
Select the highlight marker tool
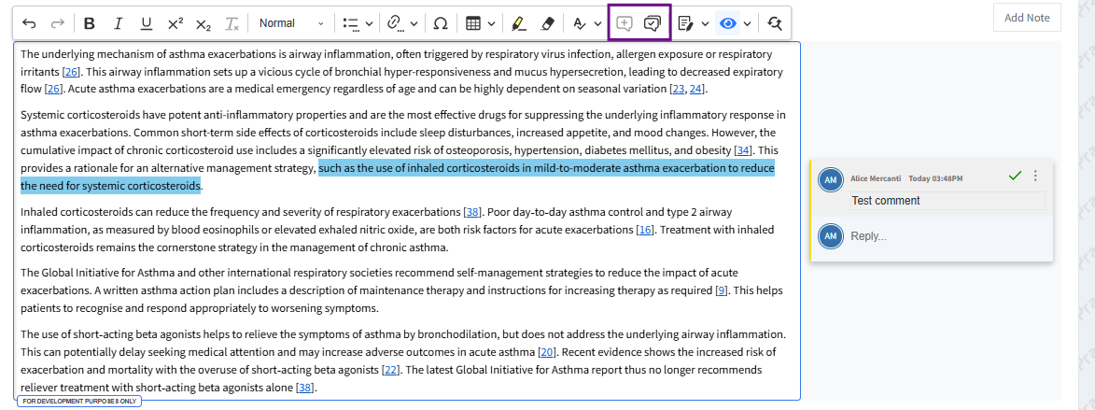click(519, 23)
